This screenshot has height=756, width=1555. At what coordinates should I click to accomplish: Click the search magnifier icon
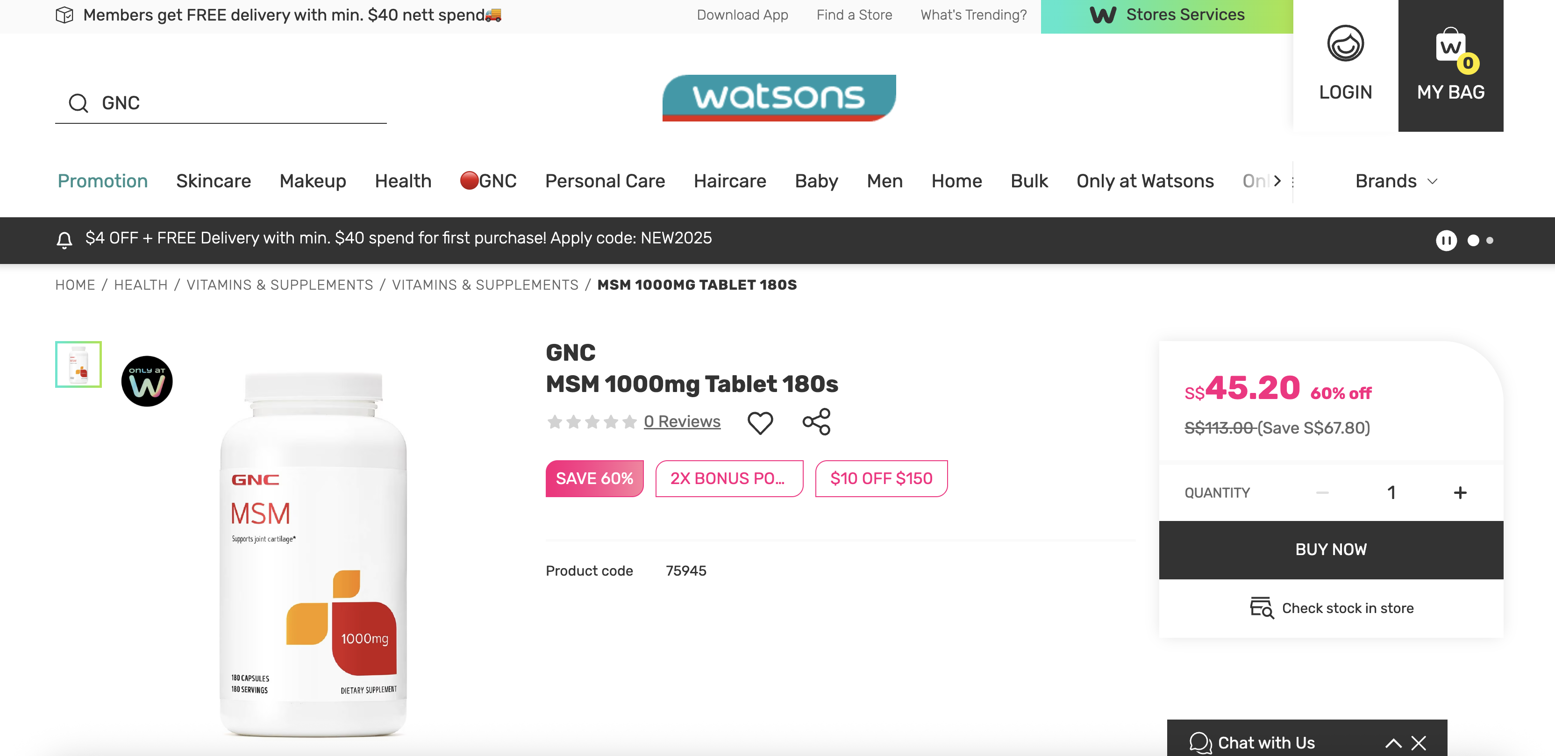coord(78,103)
